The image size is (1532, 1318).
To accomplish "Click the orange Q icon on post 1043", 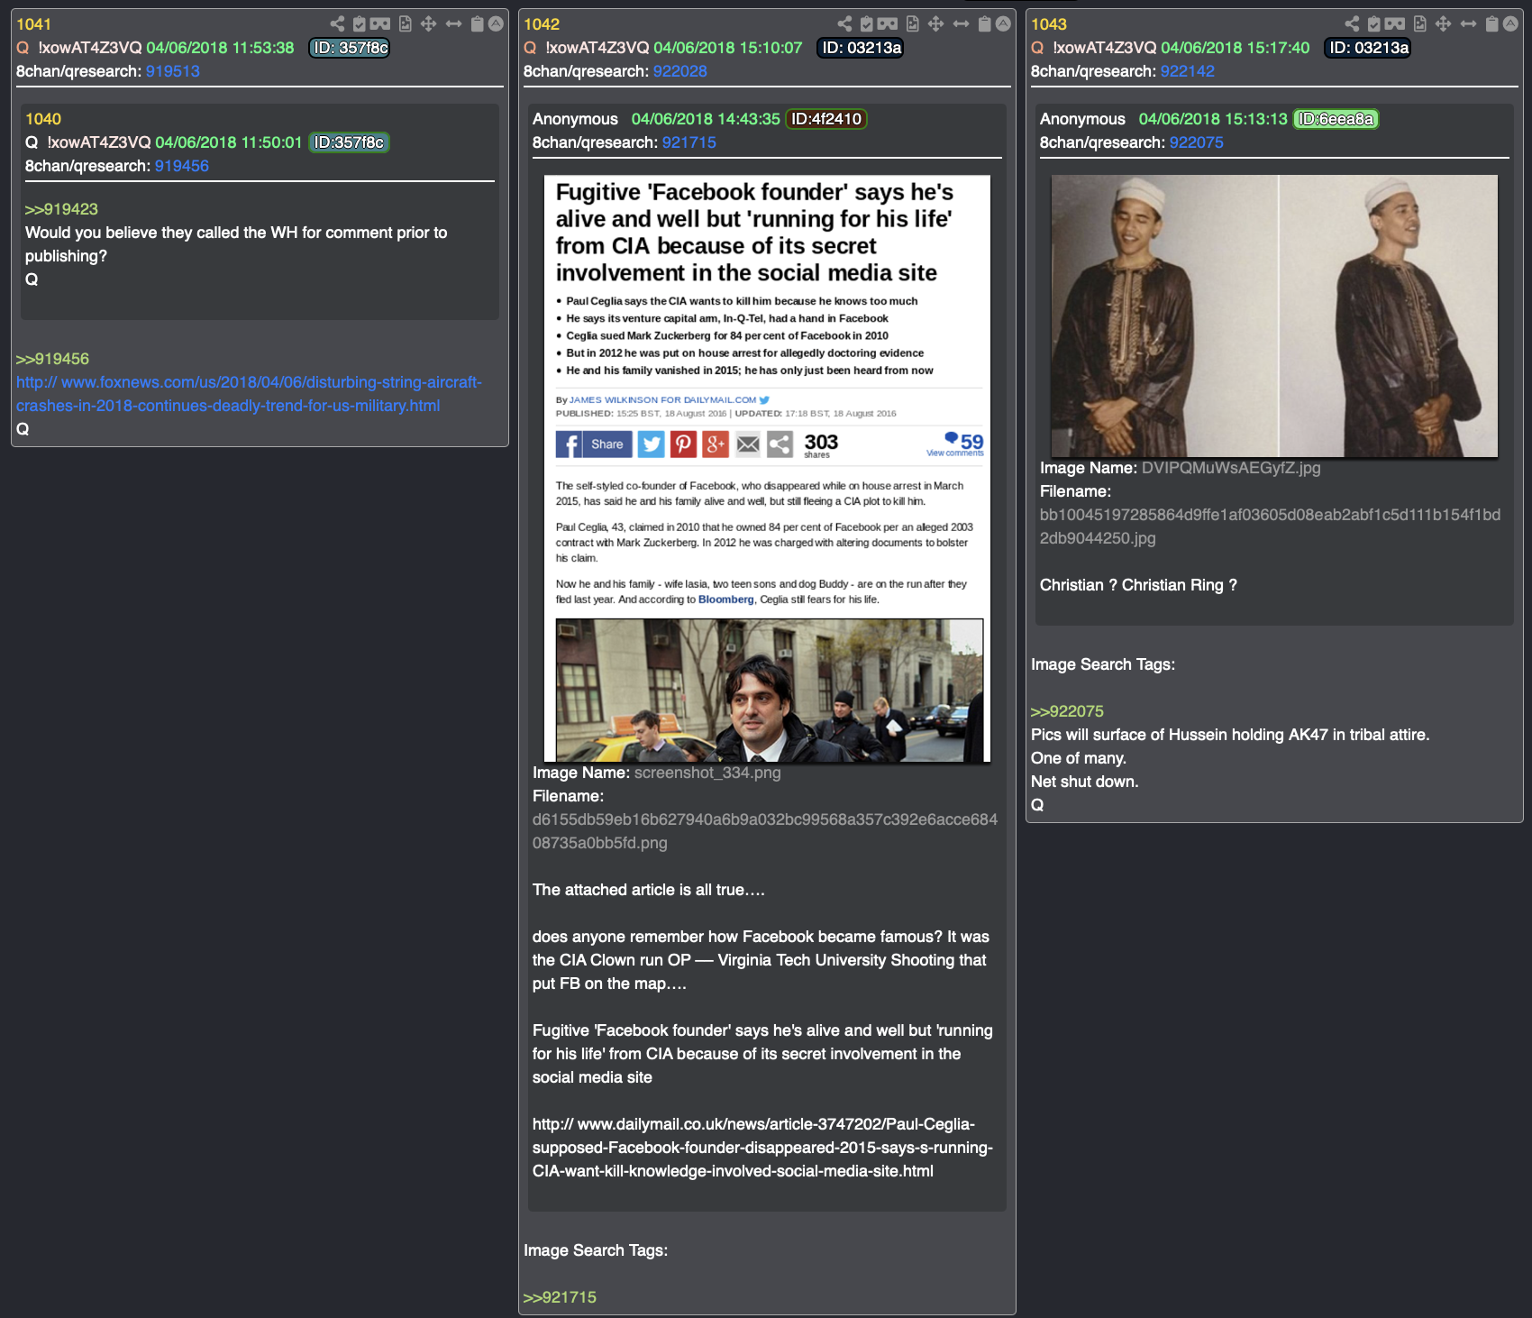I will pos(1037,48).
